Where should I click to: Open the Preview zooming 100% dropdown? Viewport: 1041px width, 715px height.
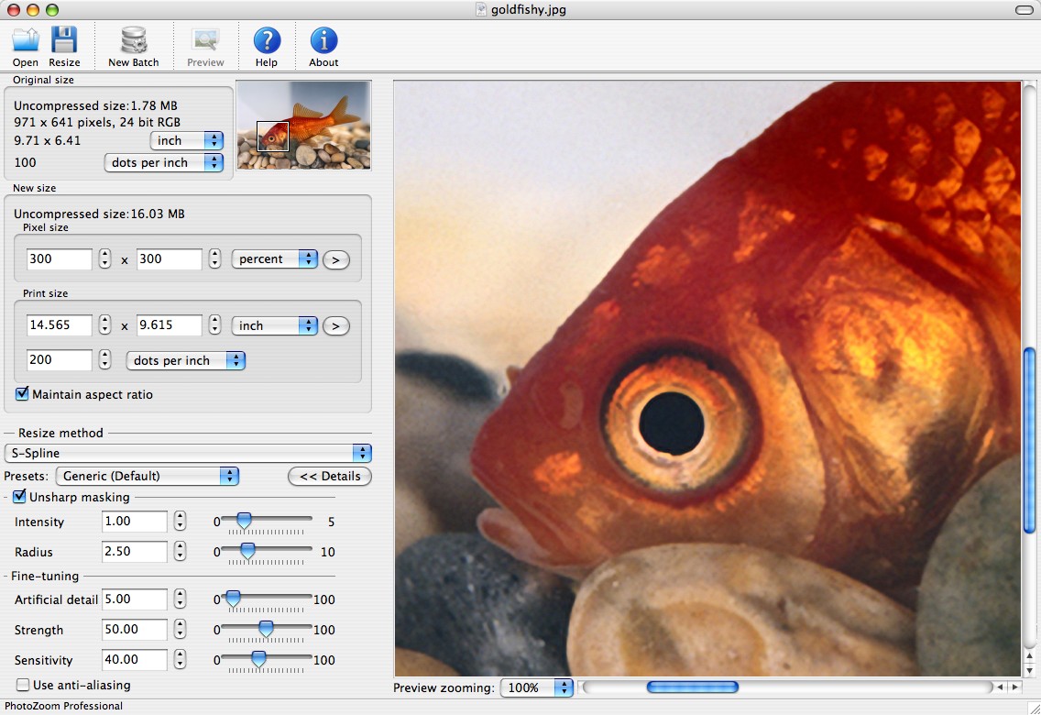[x=536, y=687]
